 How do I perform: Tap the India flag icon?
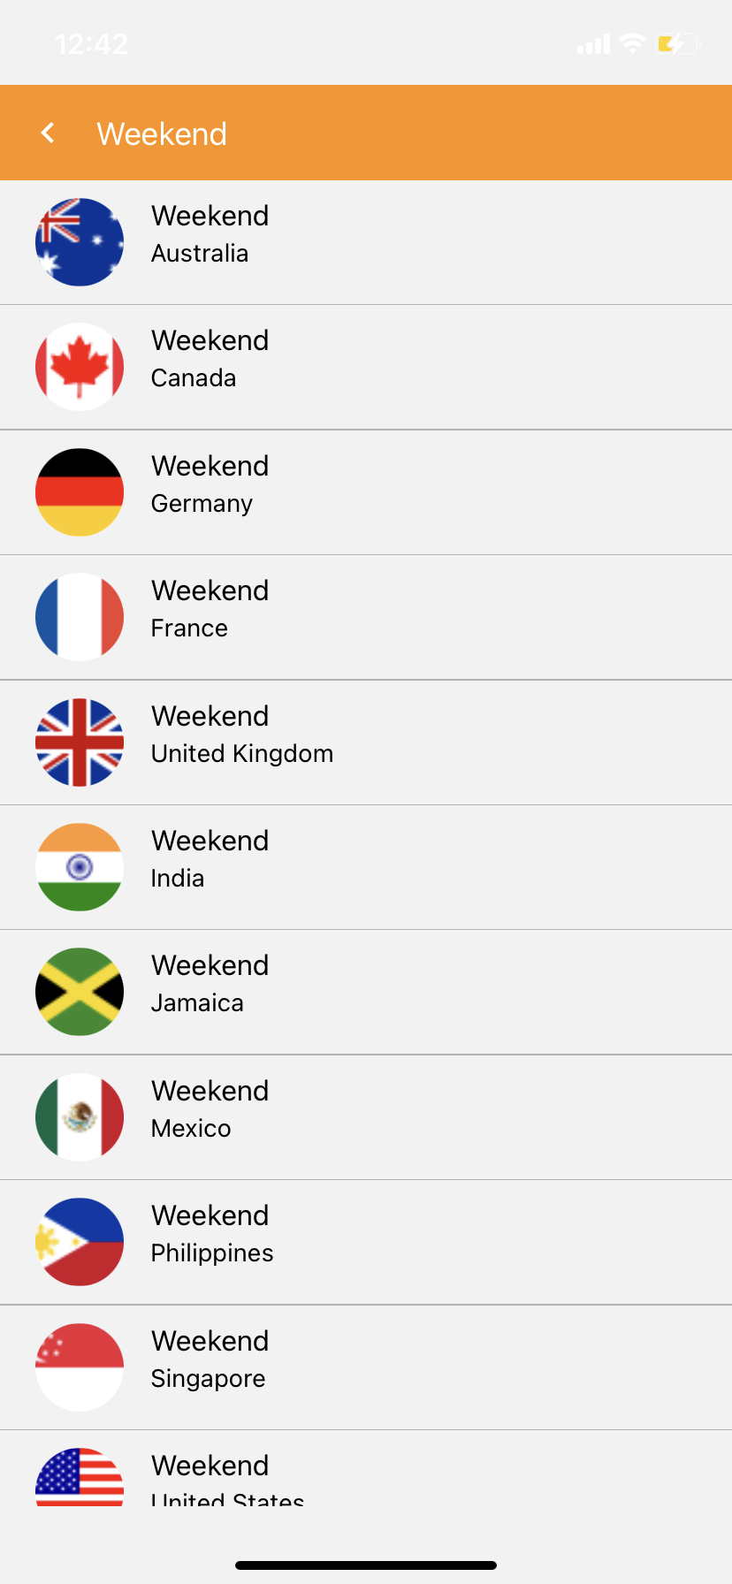(80, 867)
